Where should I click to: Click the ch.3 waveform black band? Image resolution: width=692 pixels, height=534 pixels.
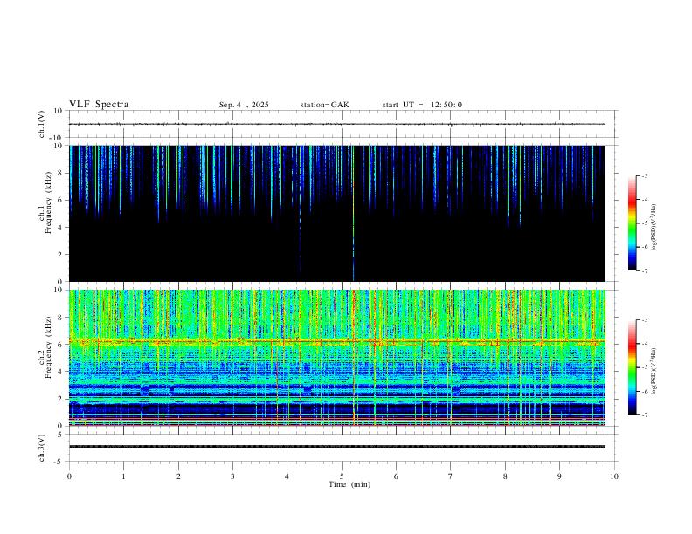[x=337, y=447]
